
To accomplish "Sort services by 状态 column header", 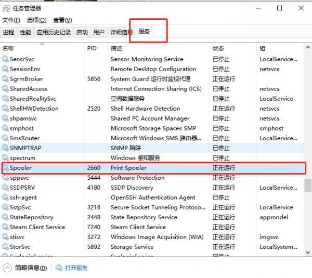I will point(218,48).
